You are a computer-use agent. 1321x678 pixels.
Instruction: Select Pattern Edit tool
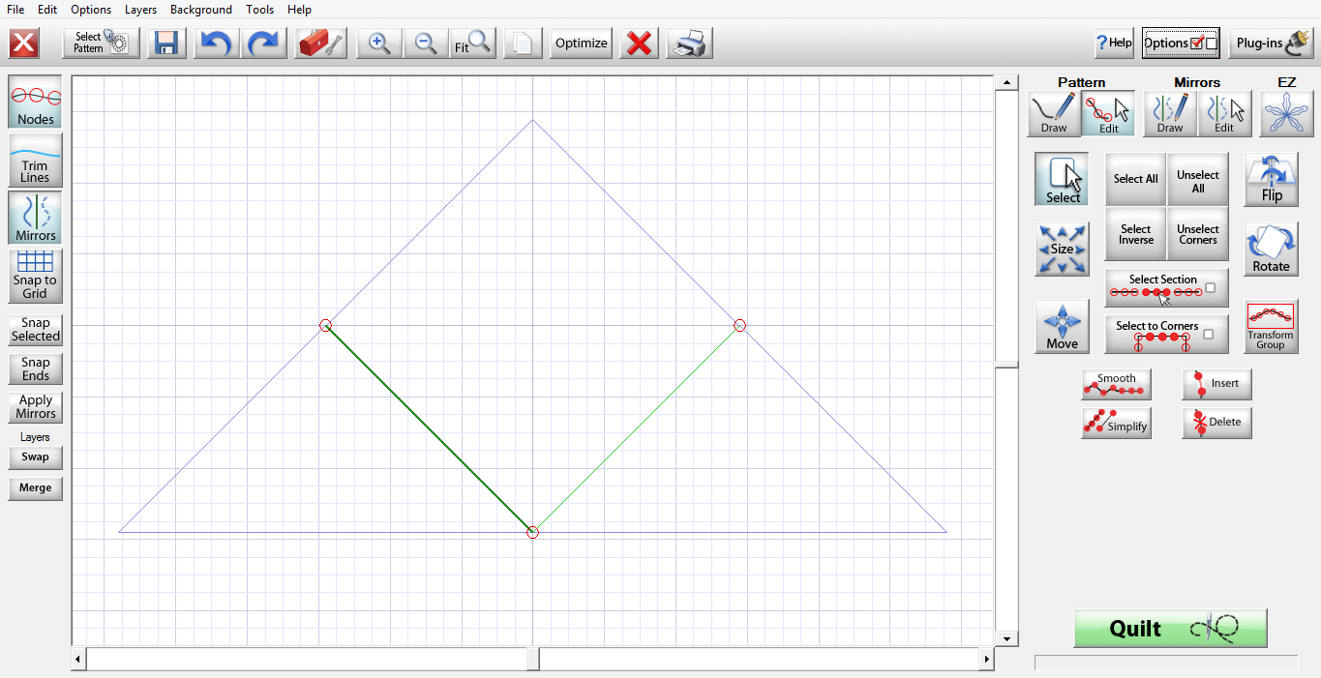coord(1108,114)
